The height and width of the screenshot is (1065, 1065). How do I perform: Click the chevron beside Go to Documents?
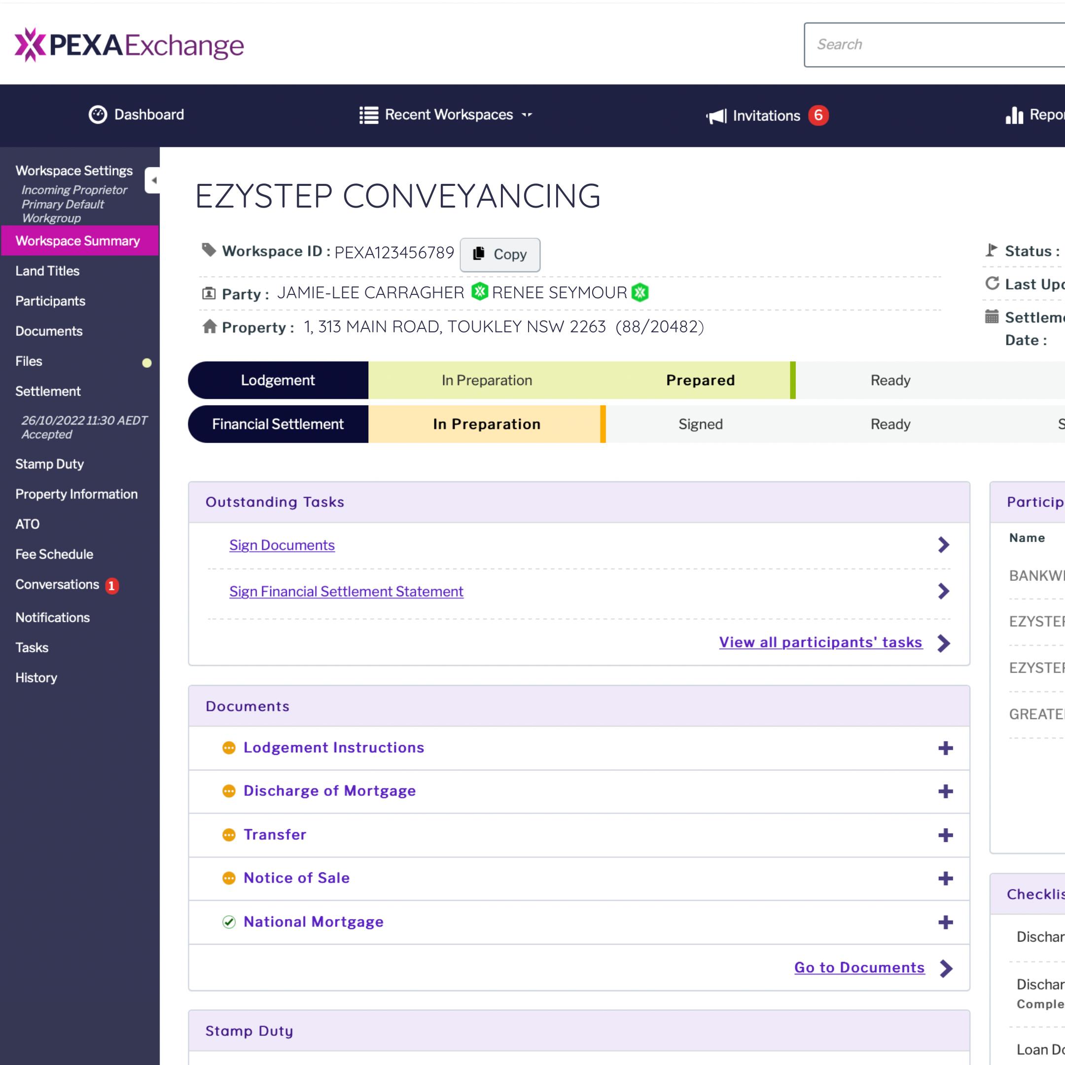pyautogui.click(x=946, y=968)
